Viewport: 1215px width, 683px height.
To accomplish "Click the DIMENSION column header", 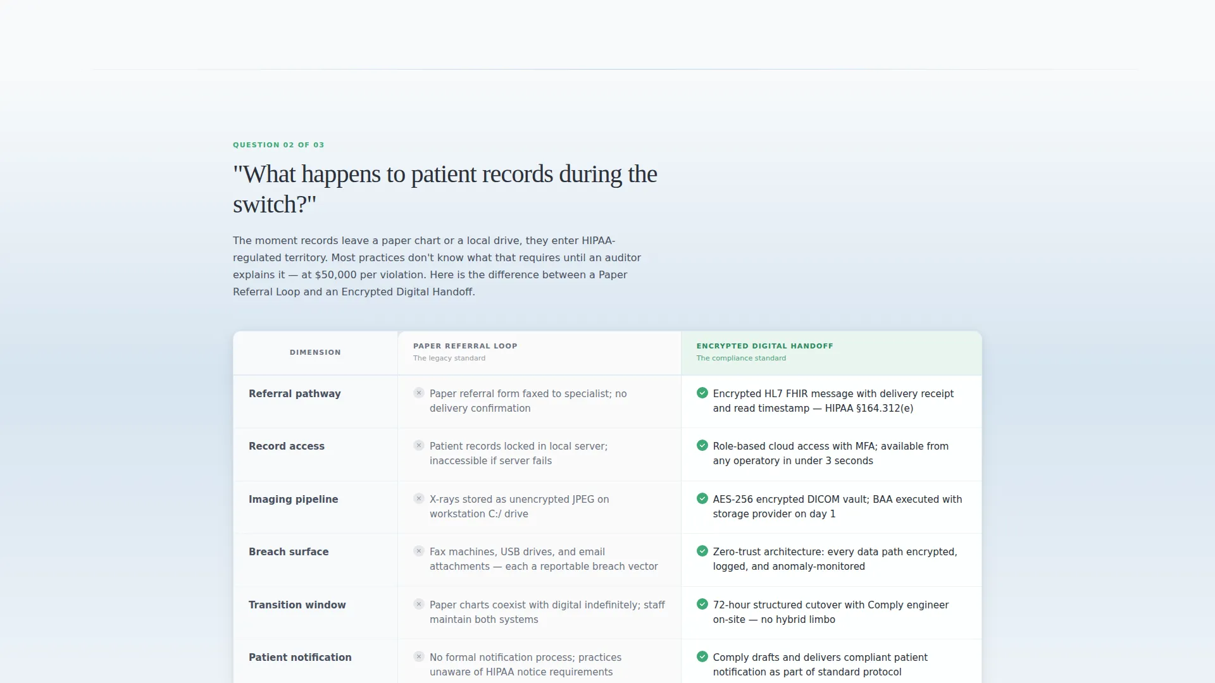I will pyautogui.click(x=315, y=352).
